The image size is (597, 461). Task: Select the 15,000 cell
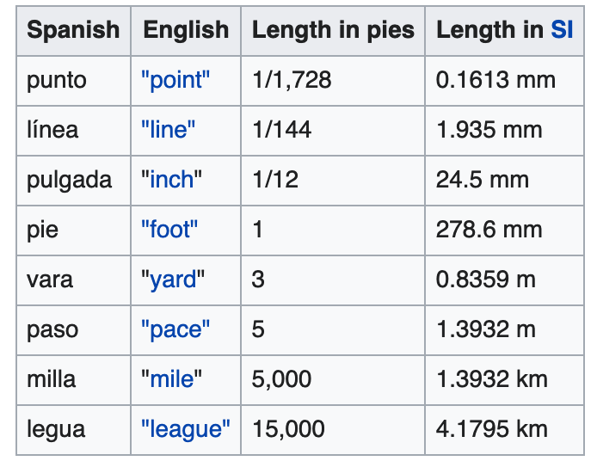333,430
